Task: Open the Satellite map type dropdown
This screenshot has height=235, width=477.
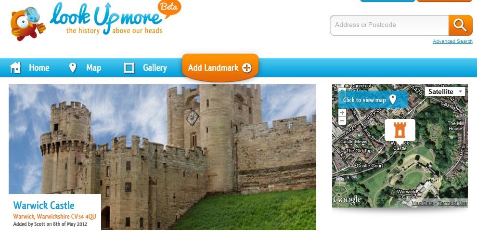Action: 445,91
